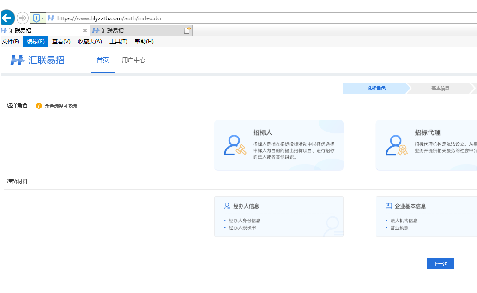Screen dimensions: 477x293
Task: Open the 工具(T) tools menu
Action: tap(118, 42)
